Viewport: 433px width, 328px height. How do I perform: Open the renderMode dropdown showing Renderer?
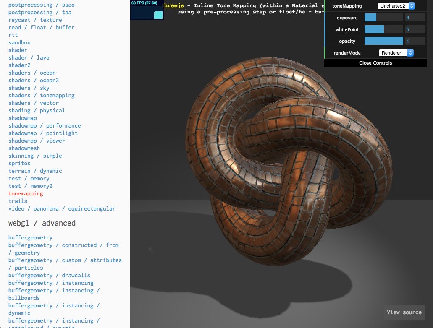pyautogui.click(x=396, y=53)
